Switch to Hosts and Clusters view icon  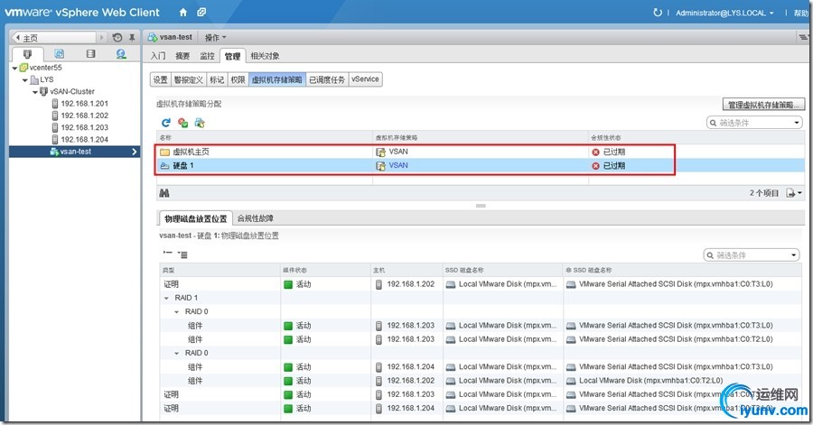click(x=27, y=54)
